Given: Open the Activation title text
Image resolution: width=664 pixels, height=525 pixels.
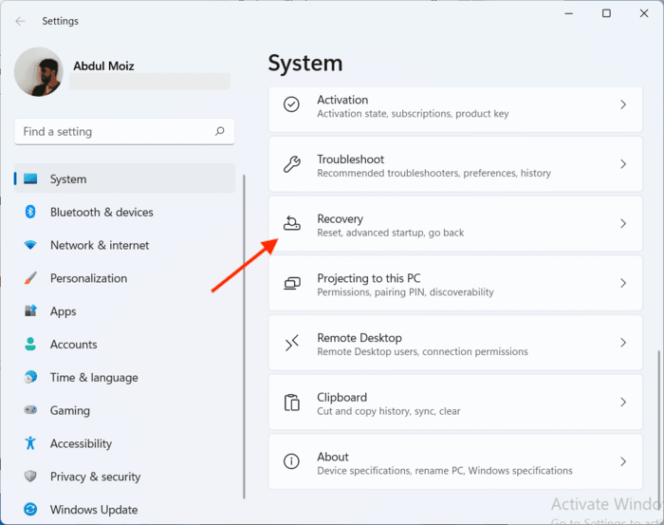Looking at the screenshot, I should [342, 100].
